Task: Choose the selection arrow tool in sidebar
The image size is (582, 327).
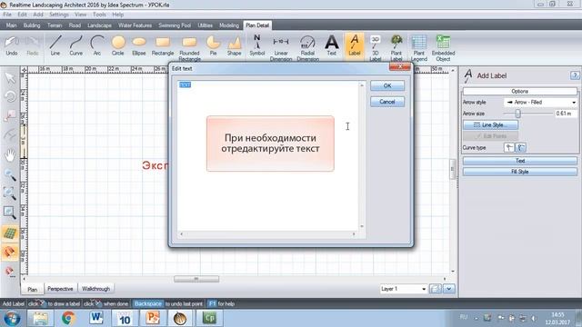Action: (x=10, y=78)
